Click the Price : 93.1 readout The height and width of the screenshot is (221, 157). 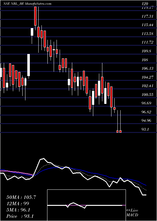pyautogui.click(x=20, y=216)
